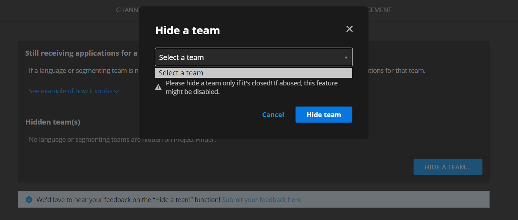518x220 pixels.
Task: Click the chevron beside See example link
Action: 117,92
